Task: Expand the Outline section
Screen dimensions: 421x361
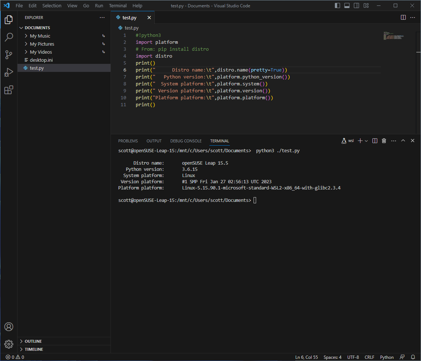Action: click(33, 341)
